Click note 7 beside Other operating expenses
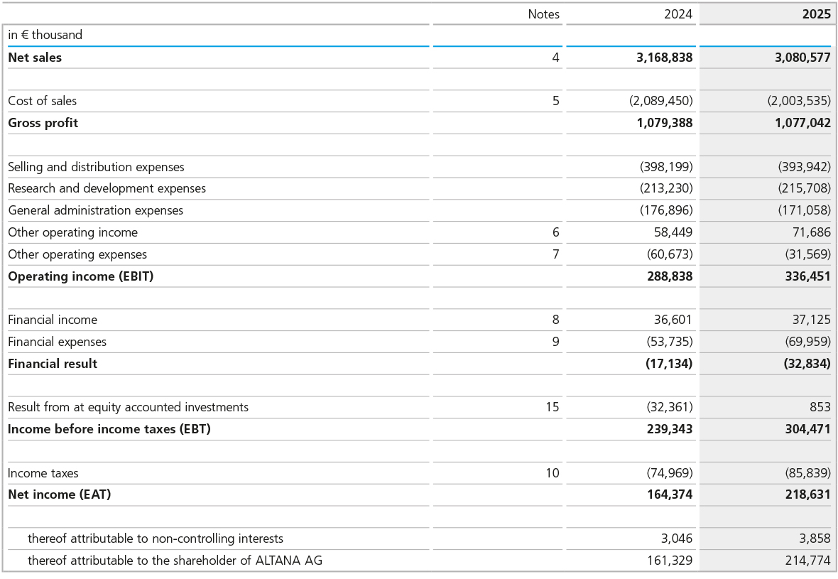The width and height of the screenshot is (838, 579). (555, 254)
